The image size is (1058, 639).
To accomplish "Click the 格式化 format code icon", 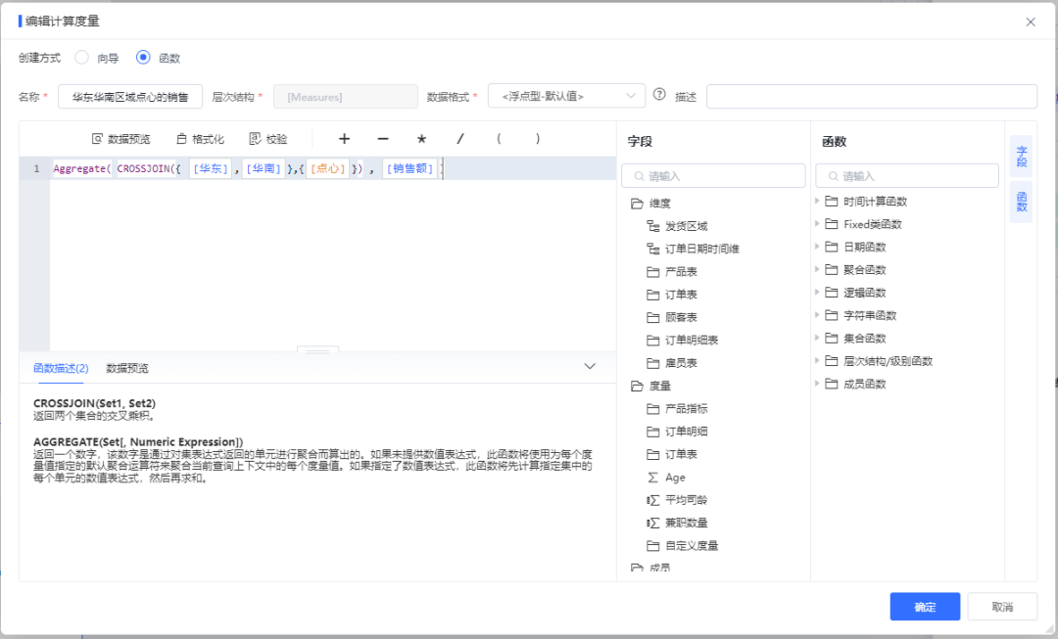I will pyautogui.click(x=199, y=138).
